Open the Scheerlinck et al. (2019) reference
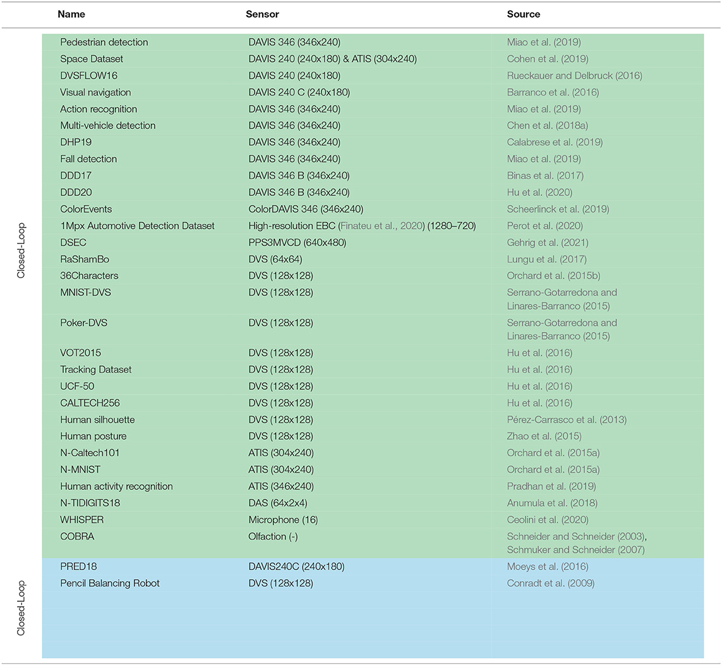Viewport: 722px width, 665px height. pos(558,209)
